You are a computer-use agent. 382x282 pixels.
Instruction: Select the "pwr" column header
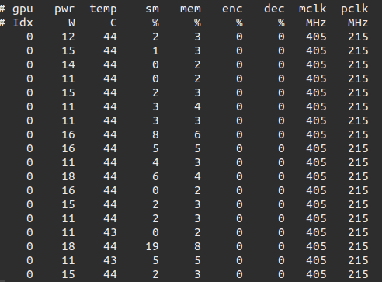(64, 9)
